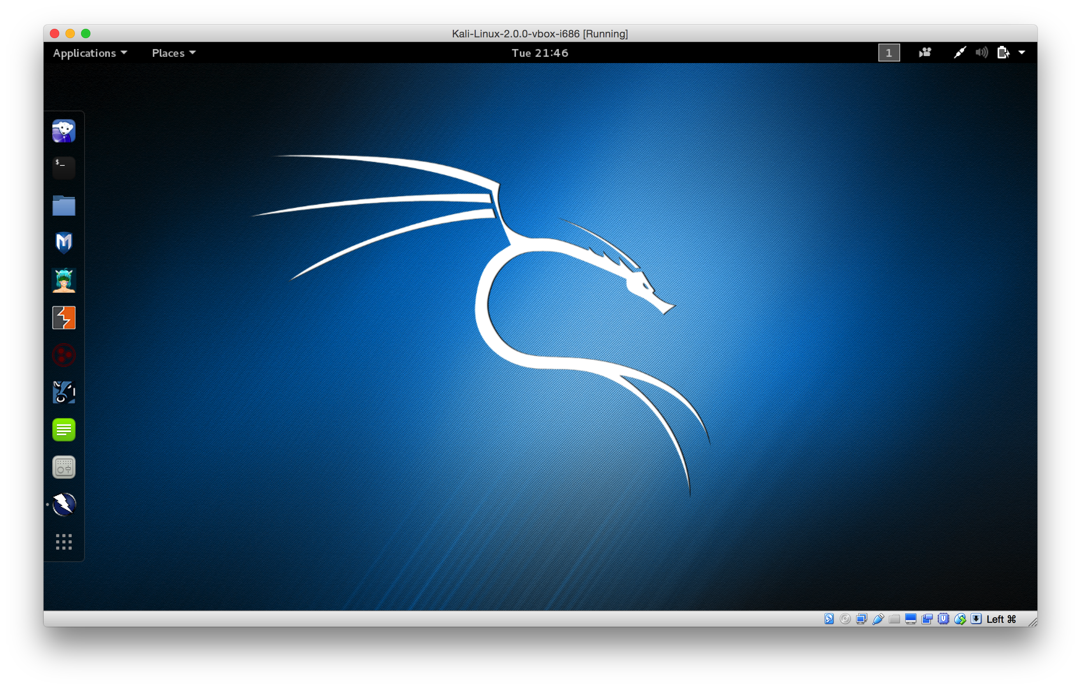Click the clock Tue 21:46
The image size is (1081, 689).
(x=540, y=53)
